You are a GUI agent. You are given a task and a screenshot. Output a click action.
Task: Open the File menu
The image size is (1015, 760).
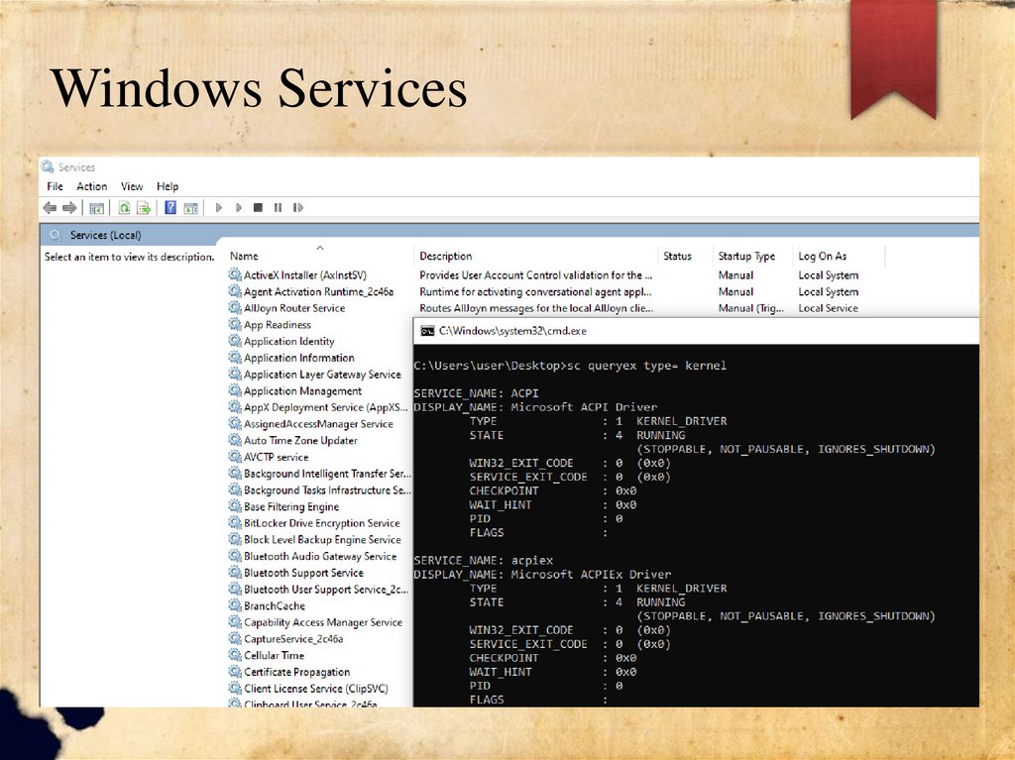(x=55, y=186)
